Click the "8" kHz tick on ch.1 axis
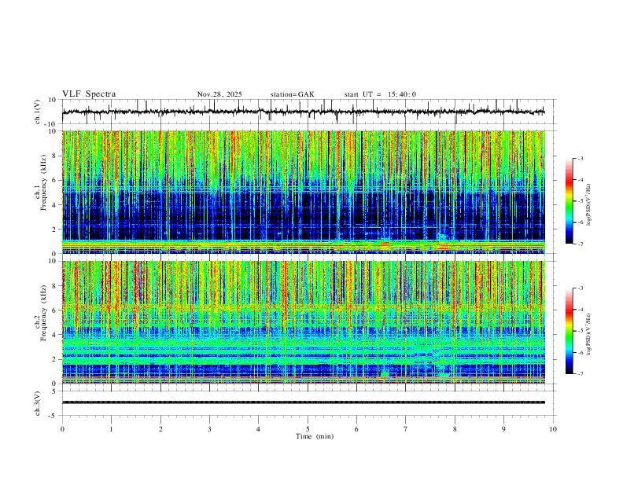Image resolution: width=623 pixels, height=481 pixels. click(54, 156)
